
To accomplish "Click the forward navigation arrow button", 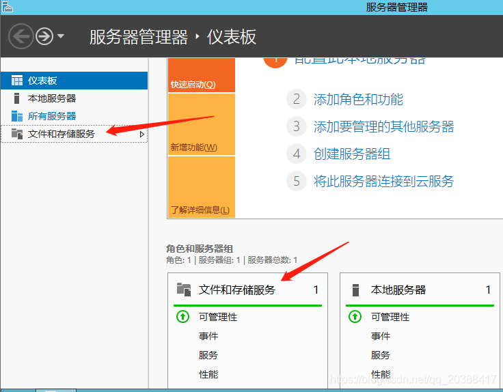I will tap(44, 36).
